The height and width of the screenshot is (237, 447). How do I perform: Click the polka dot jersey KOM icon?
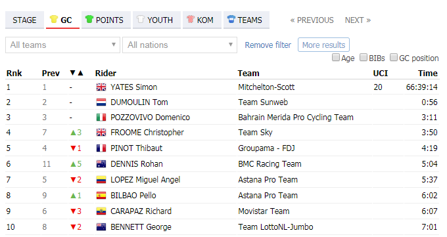pyautogui.click(x=191, y=19)
